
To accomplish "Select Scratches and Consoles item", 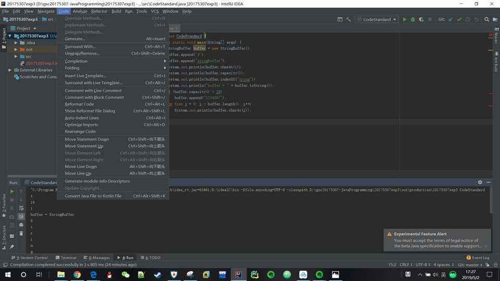I will pos(35,77).
